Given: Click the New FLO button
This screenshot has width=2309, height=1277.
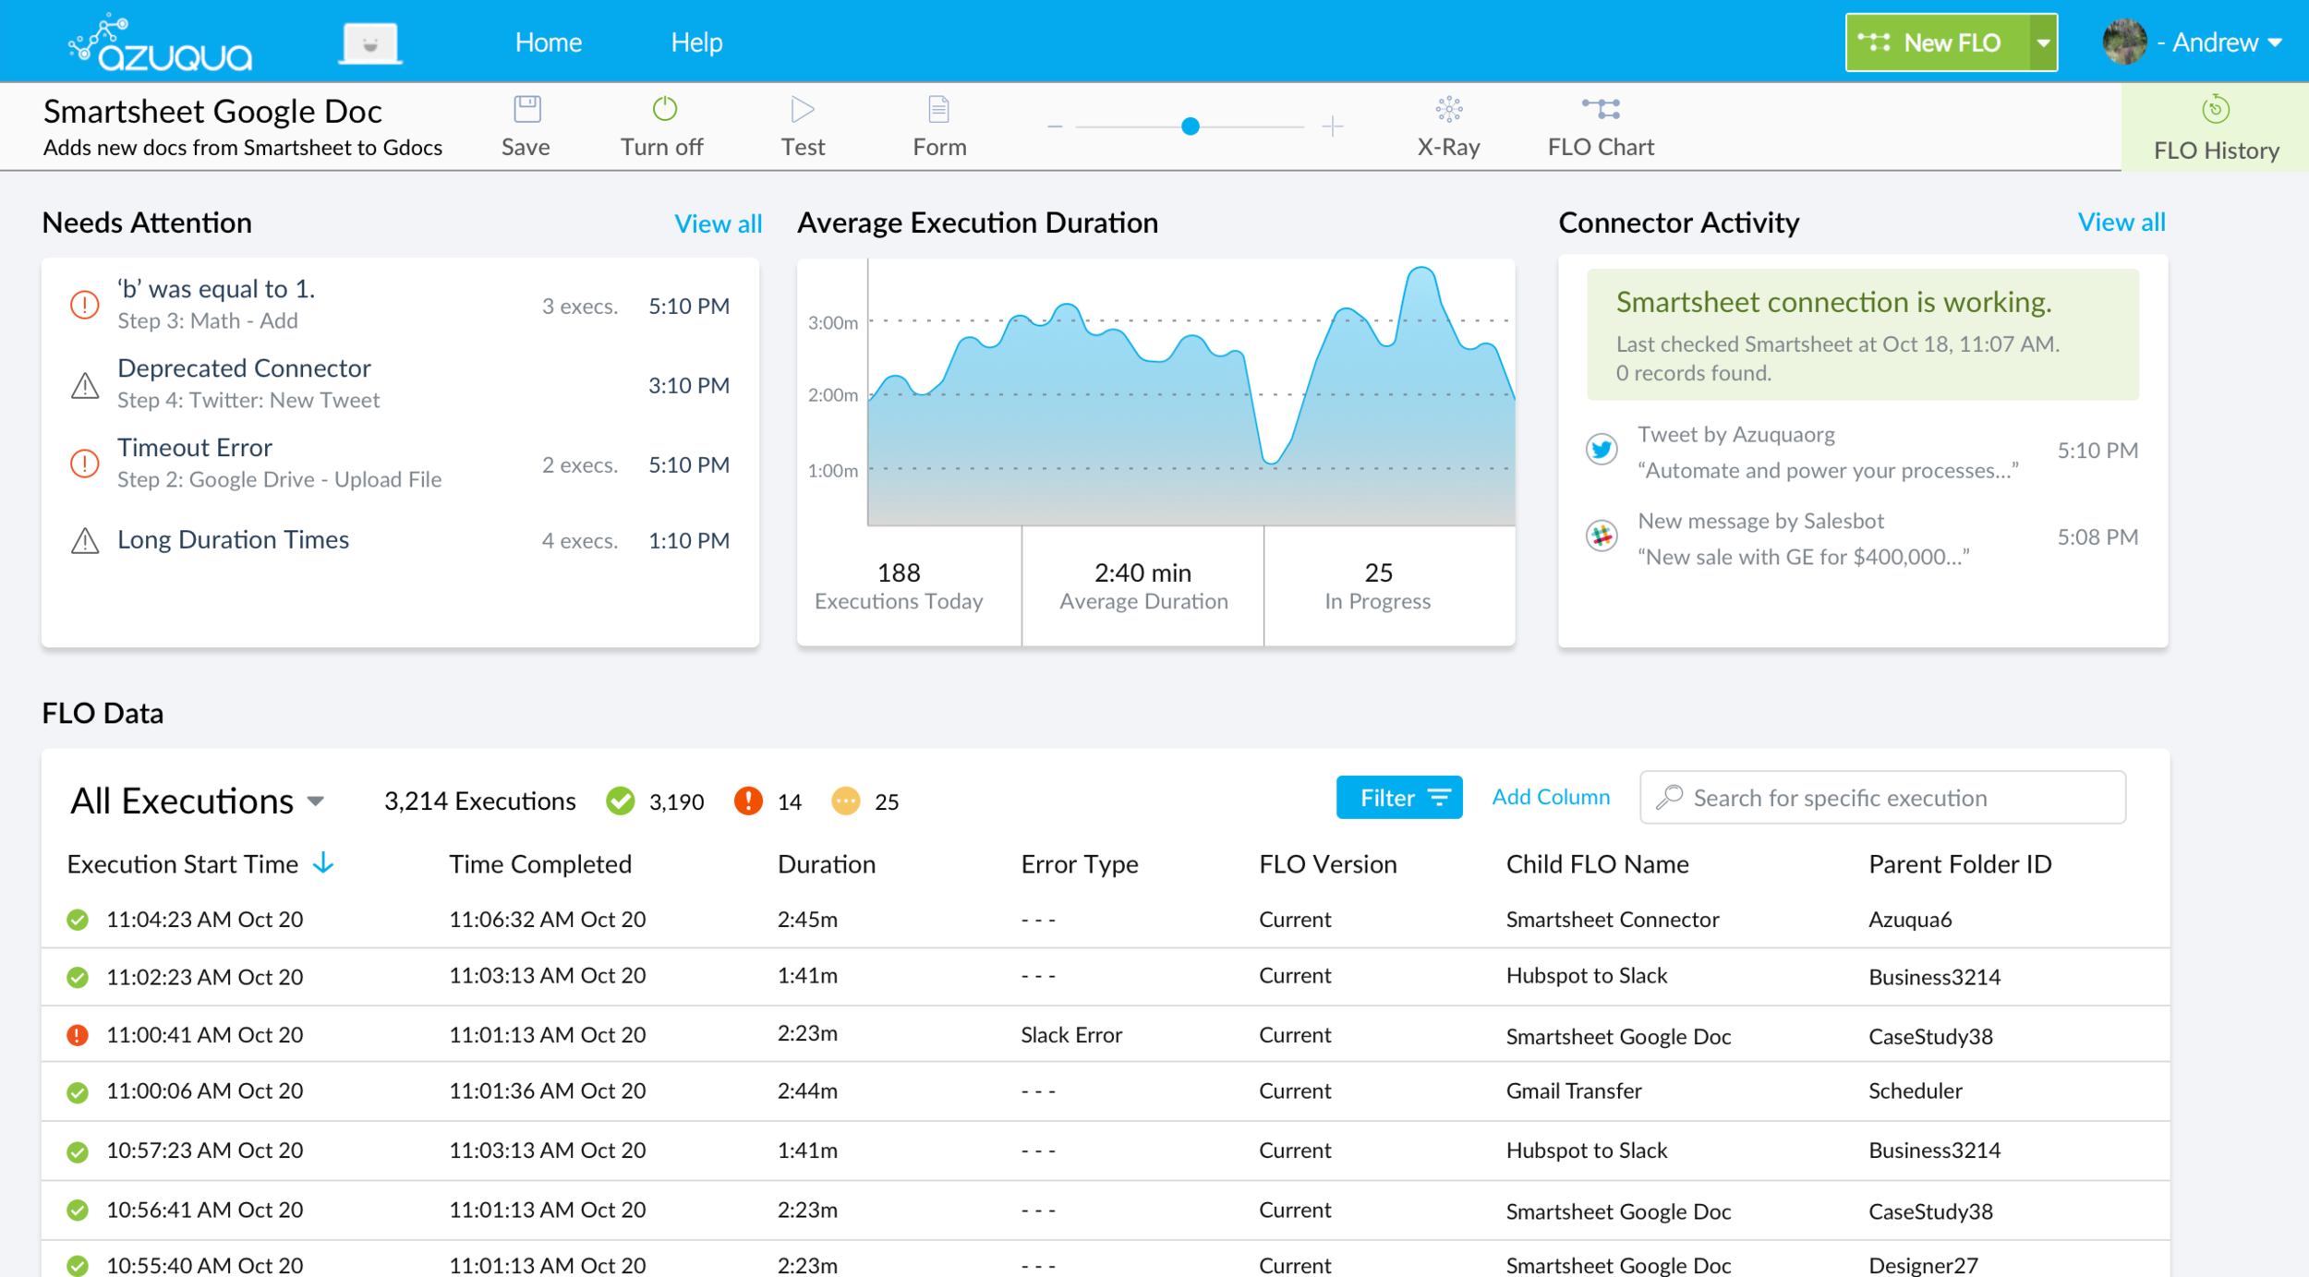Looking at the screenshot, I should 1938,42.
